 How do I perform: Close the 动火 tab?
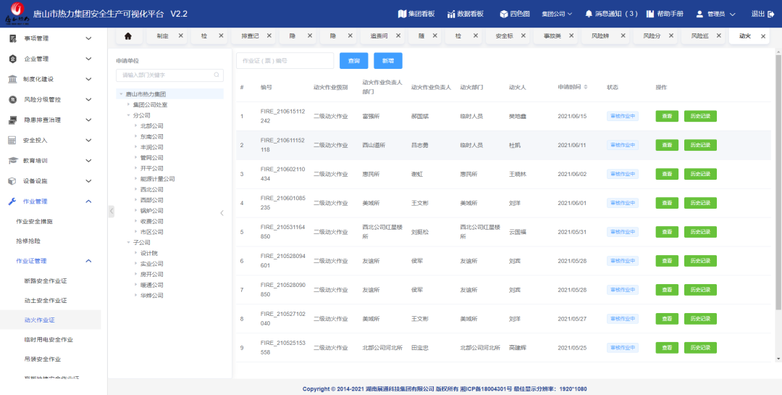pos(762,36)
